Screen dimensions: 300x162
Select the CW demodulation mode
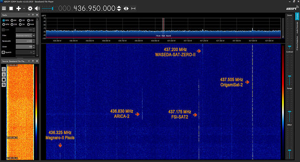(x=22, y=24)
